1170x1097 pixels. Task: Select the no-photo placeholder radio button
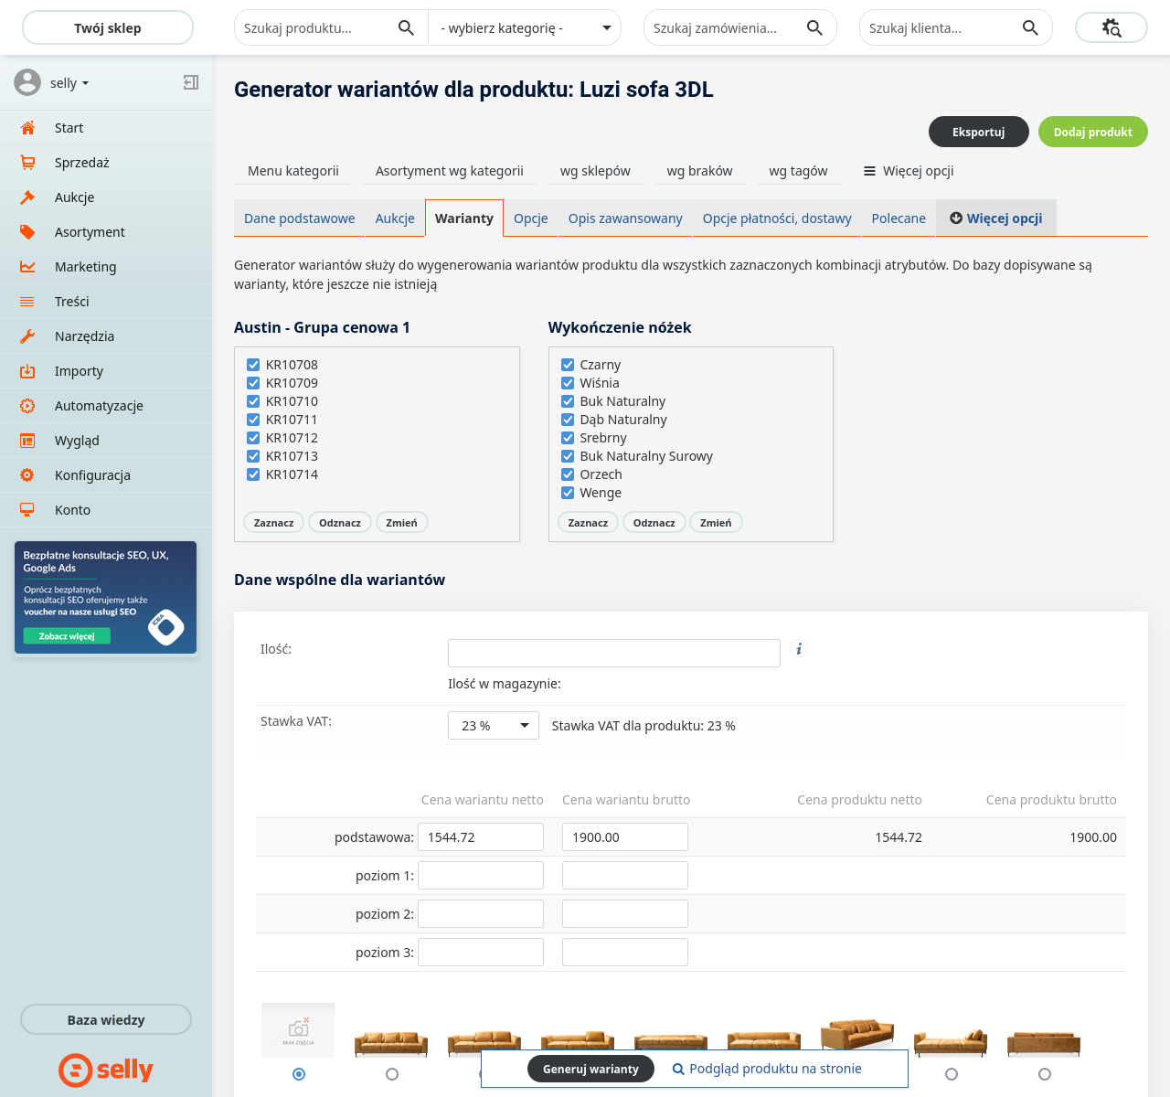[299, 1074]
